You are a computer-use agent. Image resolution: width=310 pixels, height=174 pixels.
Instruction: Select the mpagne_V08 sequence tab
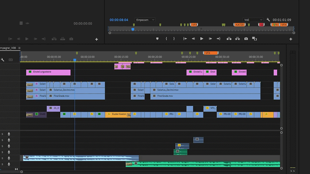(8, 48)
